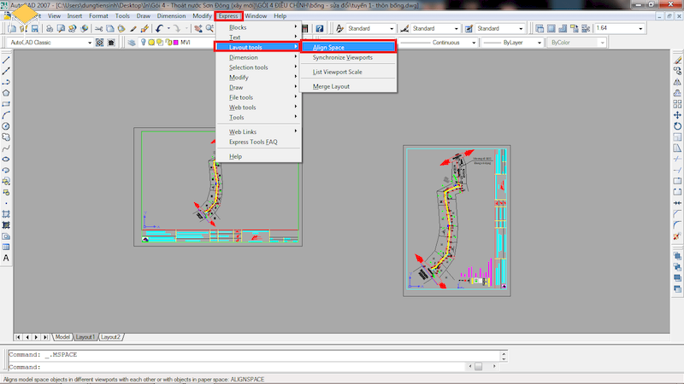
Task: Open the Dimension submenu in Express menu
Action: [x=259, y=57]
